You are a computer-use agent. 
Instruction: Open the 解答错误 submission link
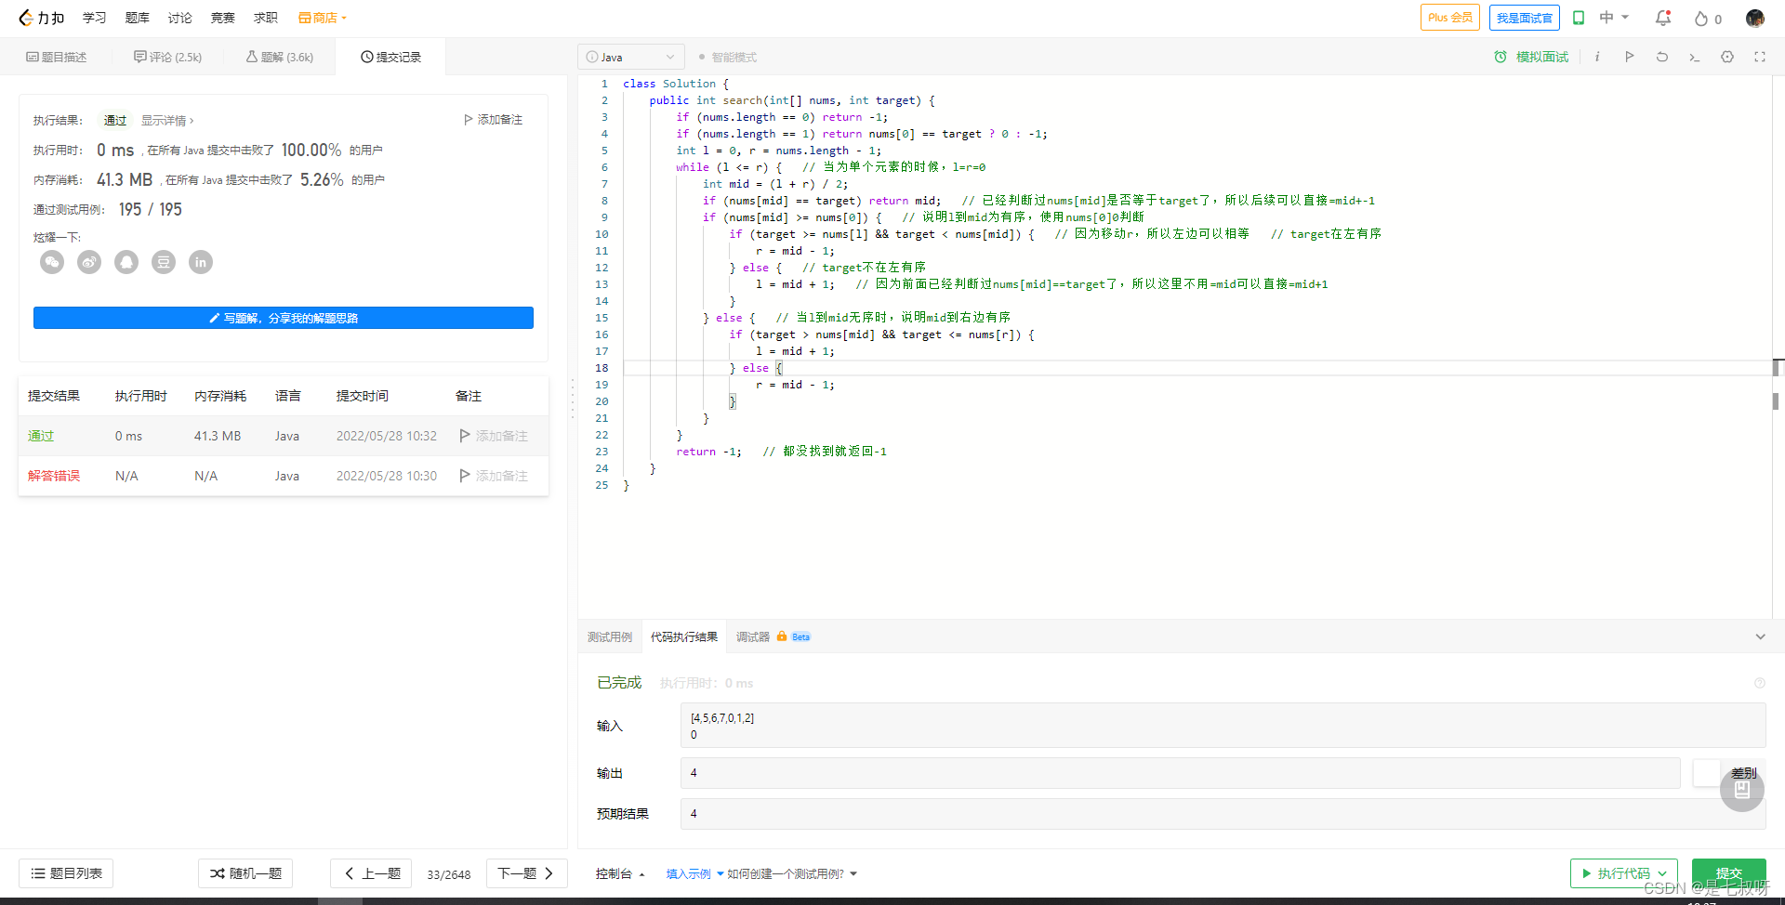[x=54, y=476]
